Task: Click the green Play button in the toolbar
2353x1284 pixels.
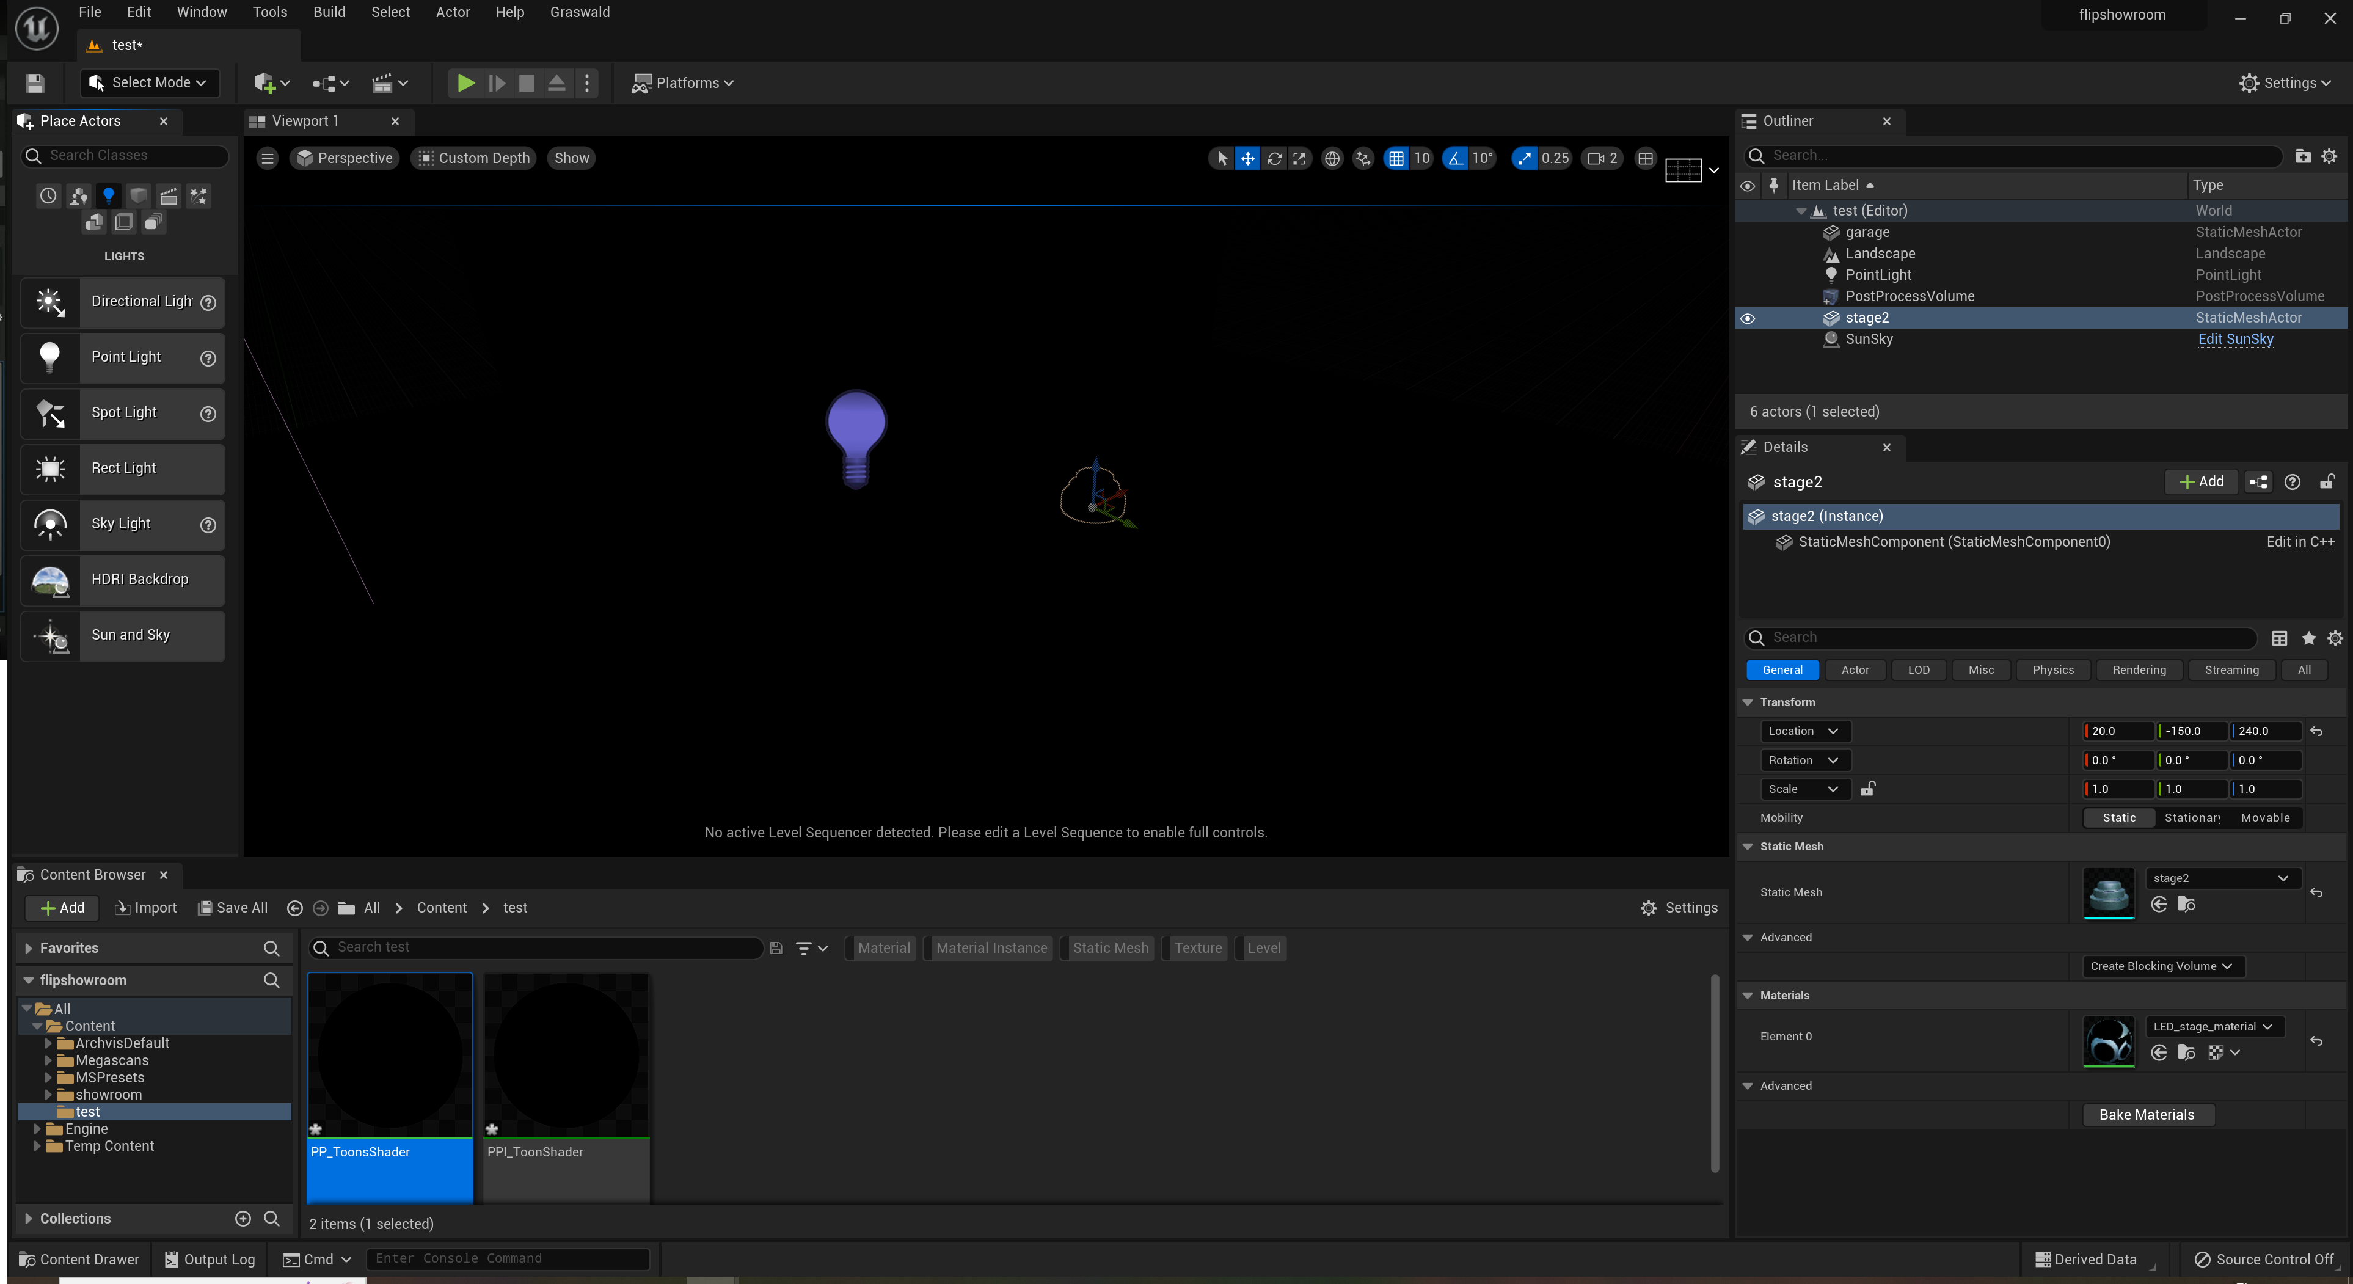Action: [465, 83]
